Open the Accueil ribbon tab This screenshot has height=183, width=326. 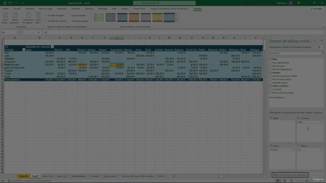17,9
